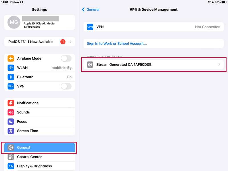This screenshot has height=171, width=228.
Task: Tap the Control Center switches icon
Action: (x=11, y=157)
